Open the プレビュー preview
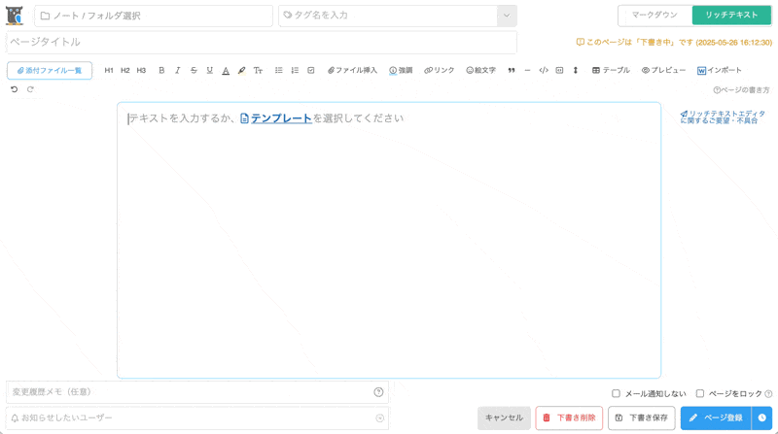Image resolution: width=778 pixels, height=434 pixels. (x=663, y=70)
